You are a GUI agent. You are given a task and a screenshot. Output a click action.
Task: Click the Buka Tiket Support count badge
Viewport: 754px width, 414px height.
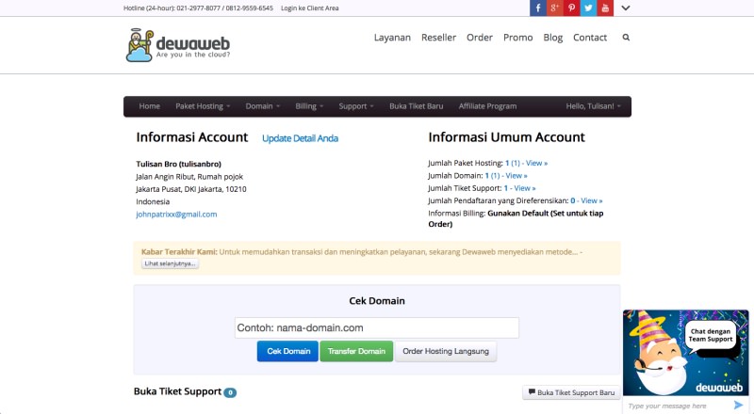[230, 392]
